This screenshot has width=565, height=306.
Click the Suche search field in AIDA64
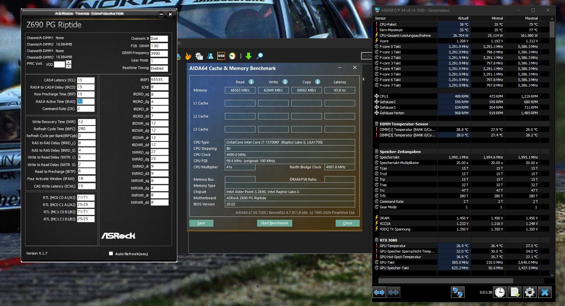[x=367, y=56]
